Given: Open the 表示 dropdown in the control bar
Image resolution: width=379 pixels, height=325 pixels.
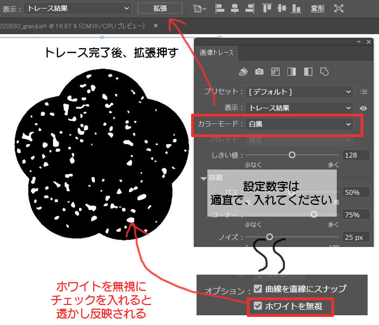Looking at the screenshot, I should pyautogui.click(x=78, y=9).
